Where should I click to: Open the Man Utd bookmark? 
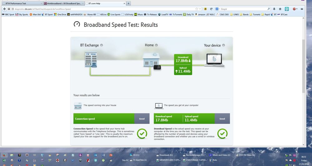point(35,14)
